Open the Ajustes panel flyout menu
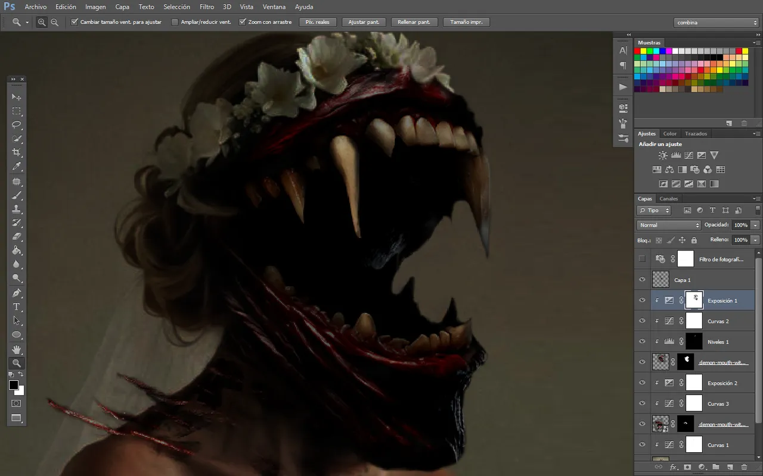 click(757, 134)
